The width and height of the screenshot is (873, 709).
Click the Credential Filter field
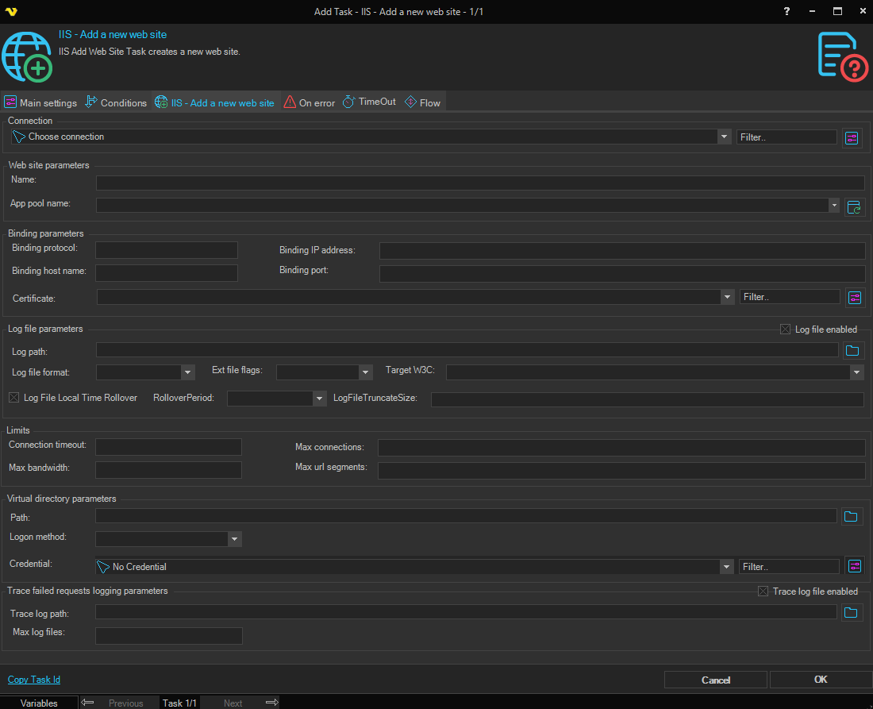click(789, 566)
